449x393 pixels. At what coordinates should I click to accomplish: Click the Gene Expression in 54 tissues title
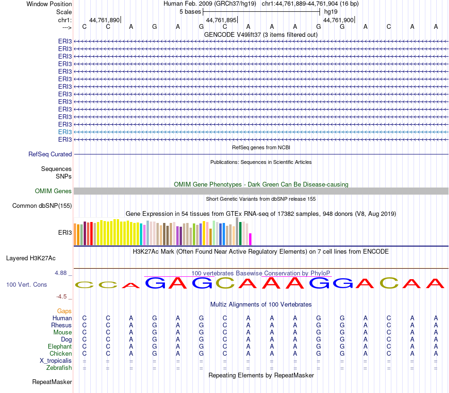coord(261,214)
